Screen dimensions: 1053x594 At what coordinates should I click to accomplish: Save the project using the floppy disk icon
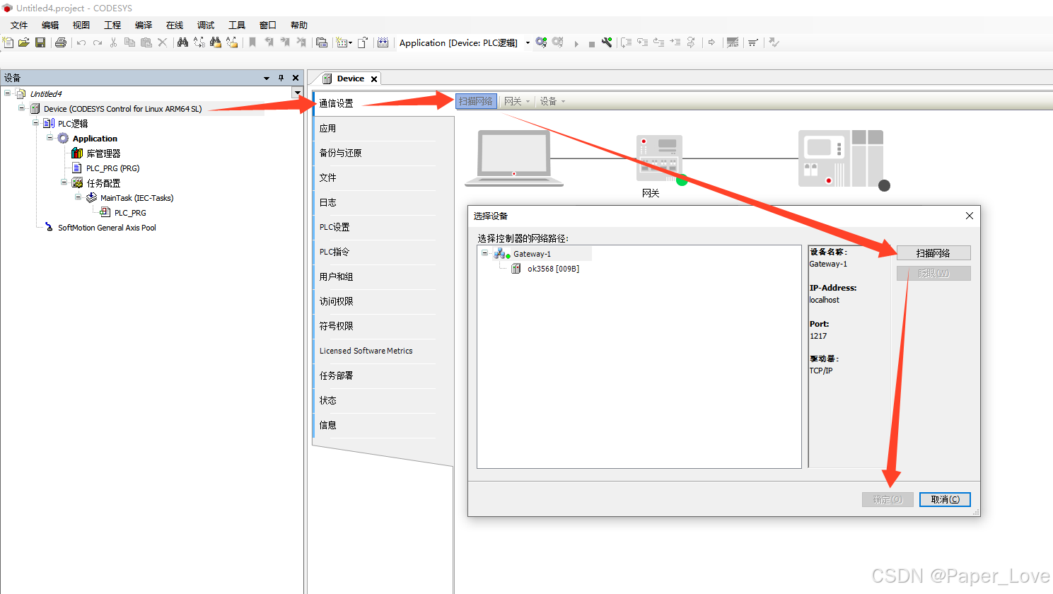(x=40, y=42)
